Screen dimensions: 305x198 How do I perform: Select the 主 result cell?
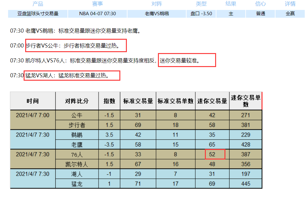tap(231, 14)
